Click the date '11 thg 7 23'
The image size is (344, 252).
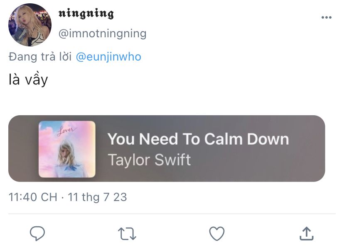[x=97, y=197]
